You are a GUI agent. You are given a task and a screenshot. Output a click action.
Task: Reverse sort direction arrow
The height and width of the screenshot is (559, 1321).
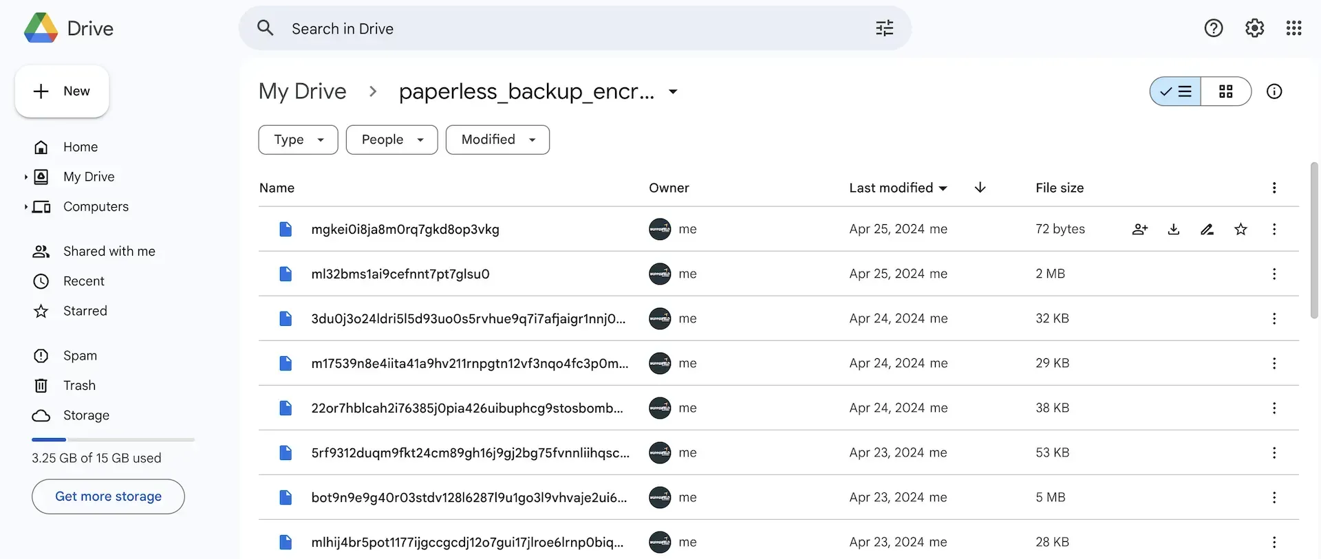tap(980, 188)
